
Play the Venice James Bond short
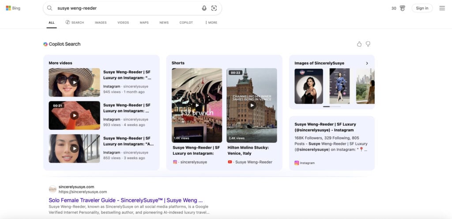(x=252, y=105)
